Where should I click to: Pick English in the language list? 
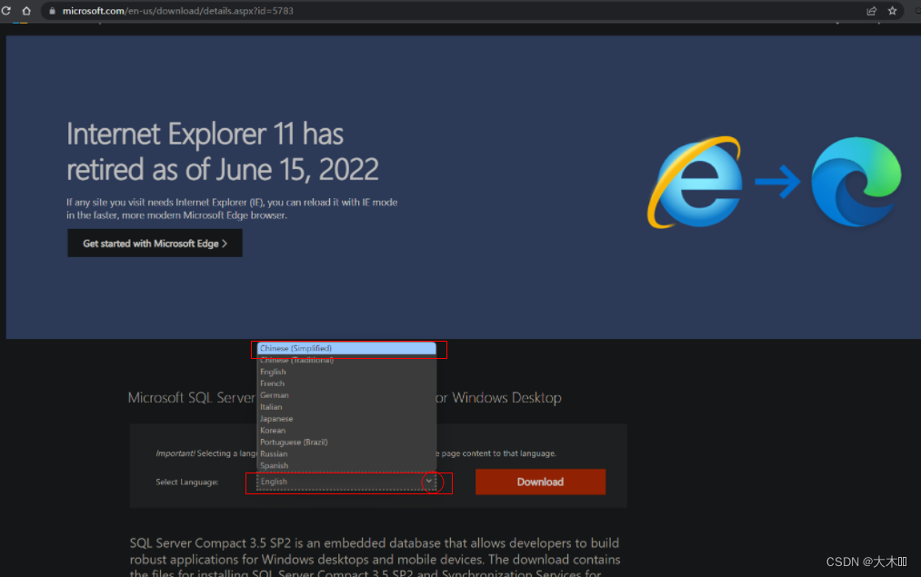pyautogui.click(x=346, y=373)
